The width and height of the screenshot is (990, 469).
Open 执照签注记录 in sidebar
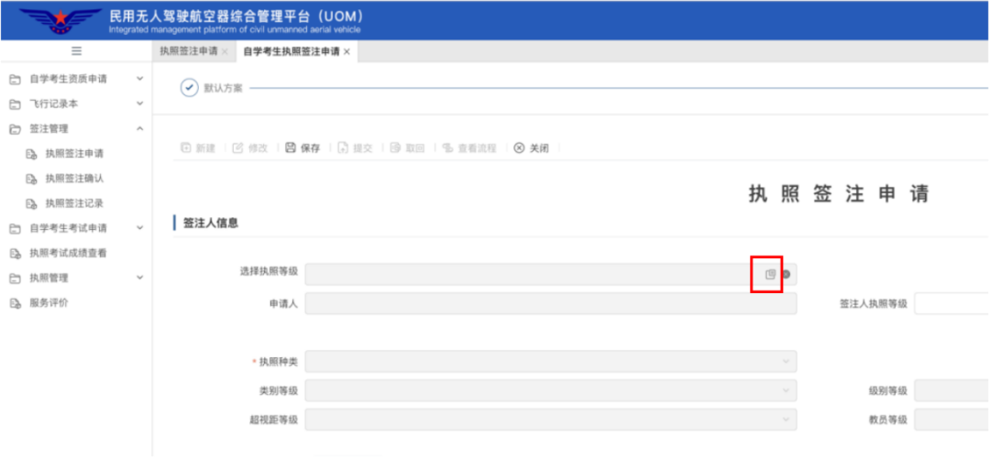click(74, 204)
